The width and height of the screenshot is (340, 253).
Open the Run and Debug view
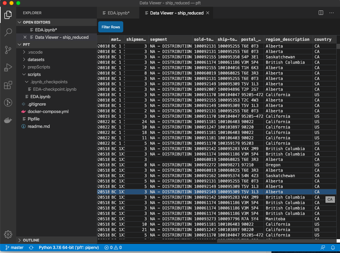pyautogui.click(x=8, y=67)
